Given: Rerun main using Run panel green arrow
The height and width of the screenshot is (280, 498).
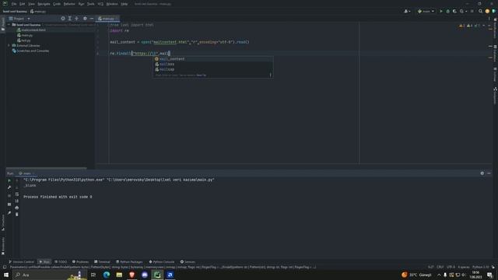Looking at the screenshot, I should tap(9, 180).
